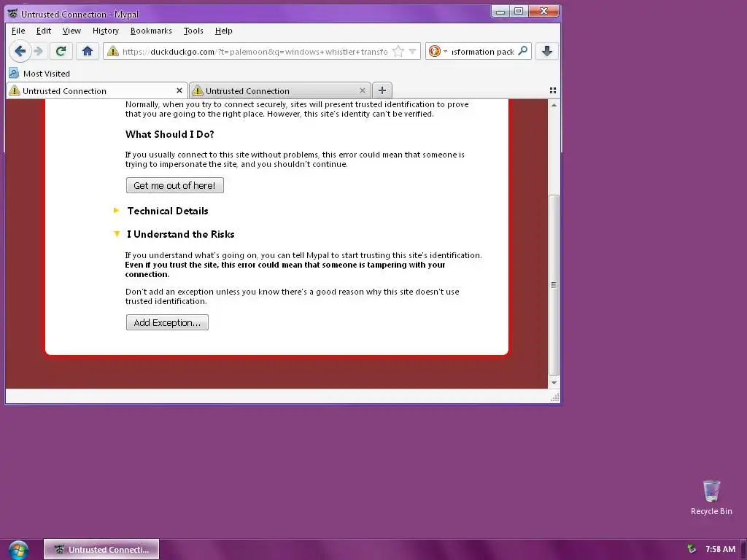
Task: Click the warning icon in the address bar
Action: click(x=113, y=51)
